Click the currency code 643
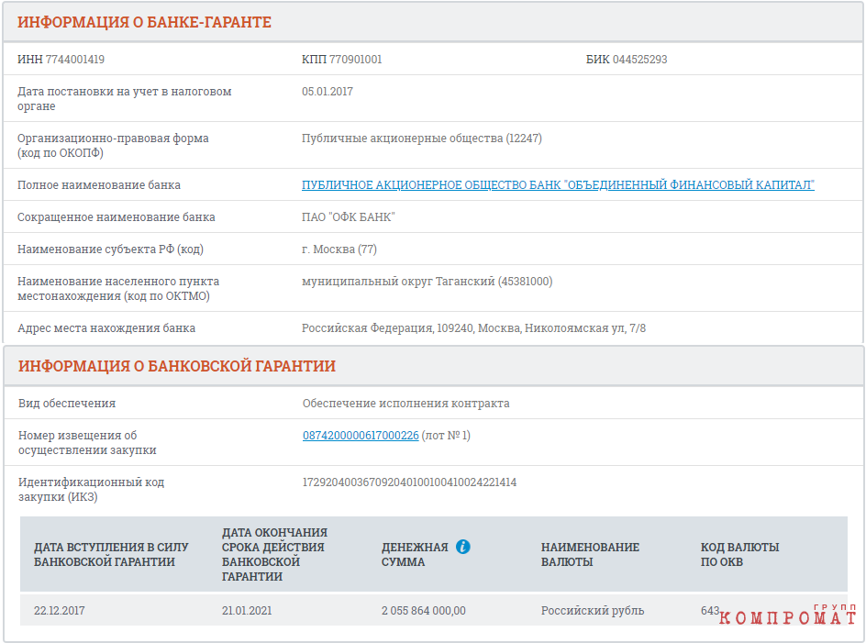Viewport: 866px width, 643px height. point(710,610)
